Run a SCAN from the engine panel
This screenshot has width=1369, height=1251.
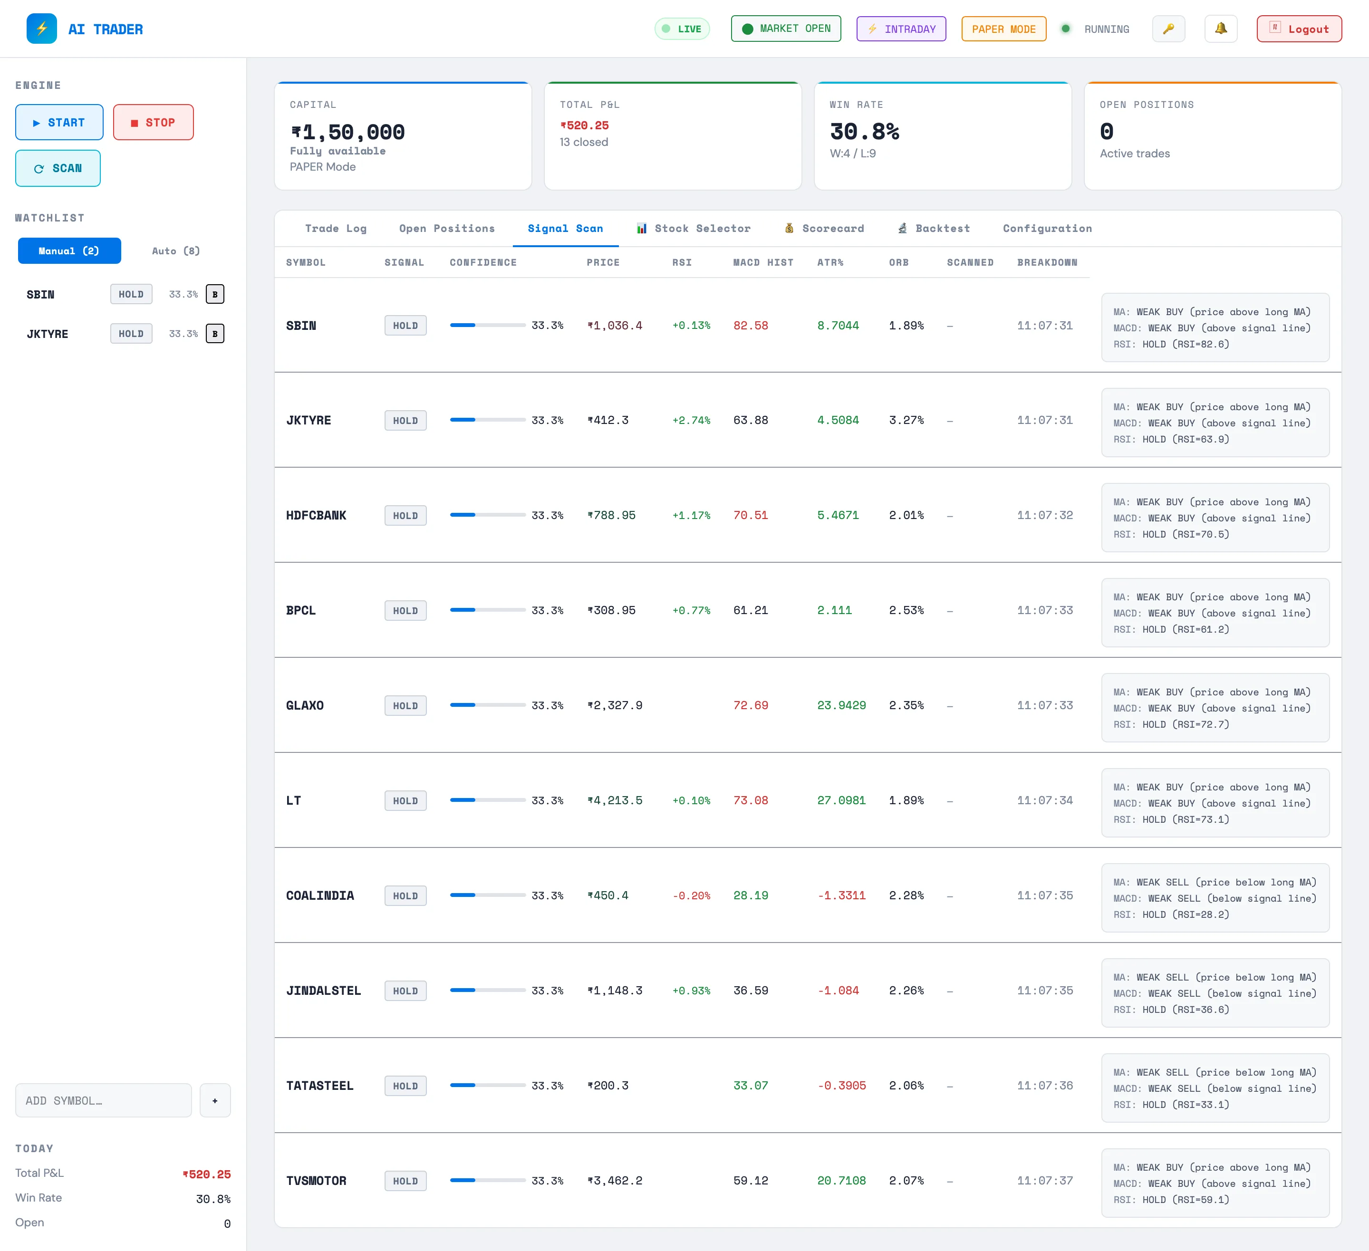[x=58, y=168]
